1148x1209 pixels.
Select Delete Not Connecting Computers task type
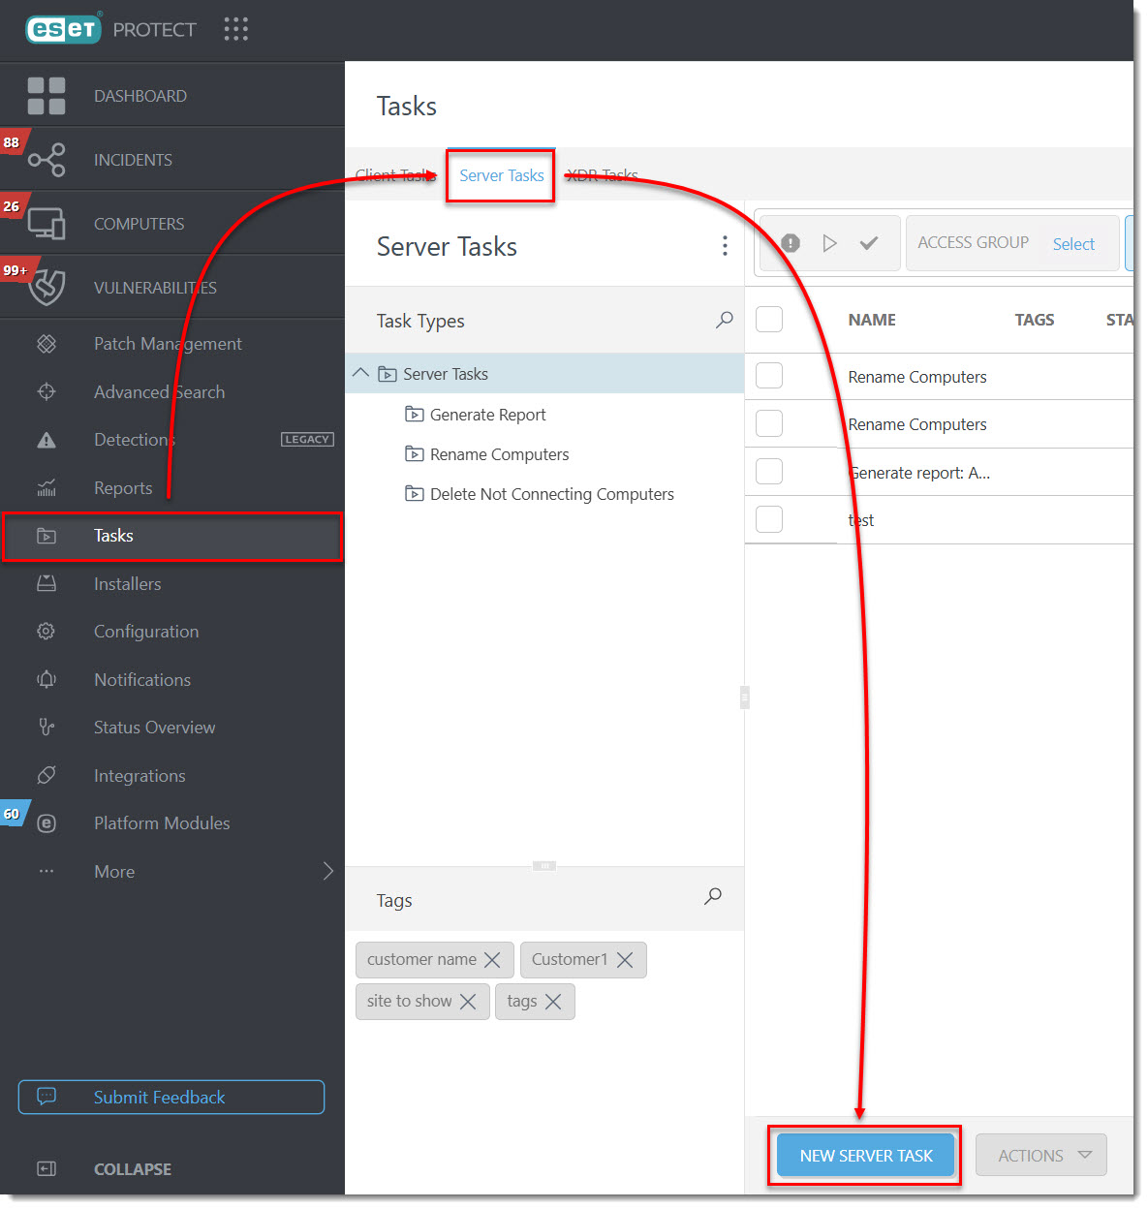[x=551, y=494]
